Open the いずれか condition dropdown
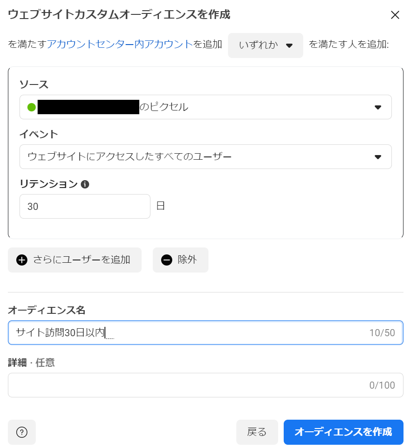 [x=266, y=45]
